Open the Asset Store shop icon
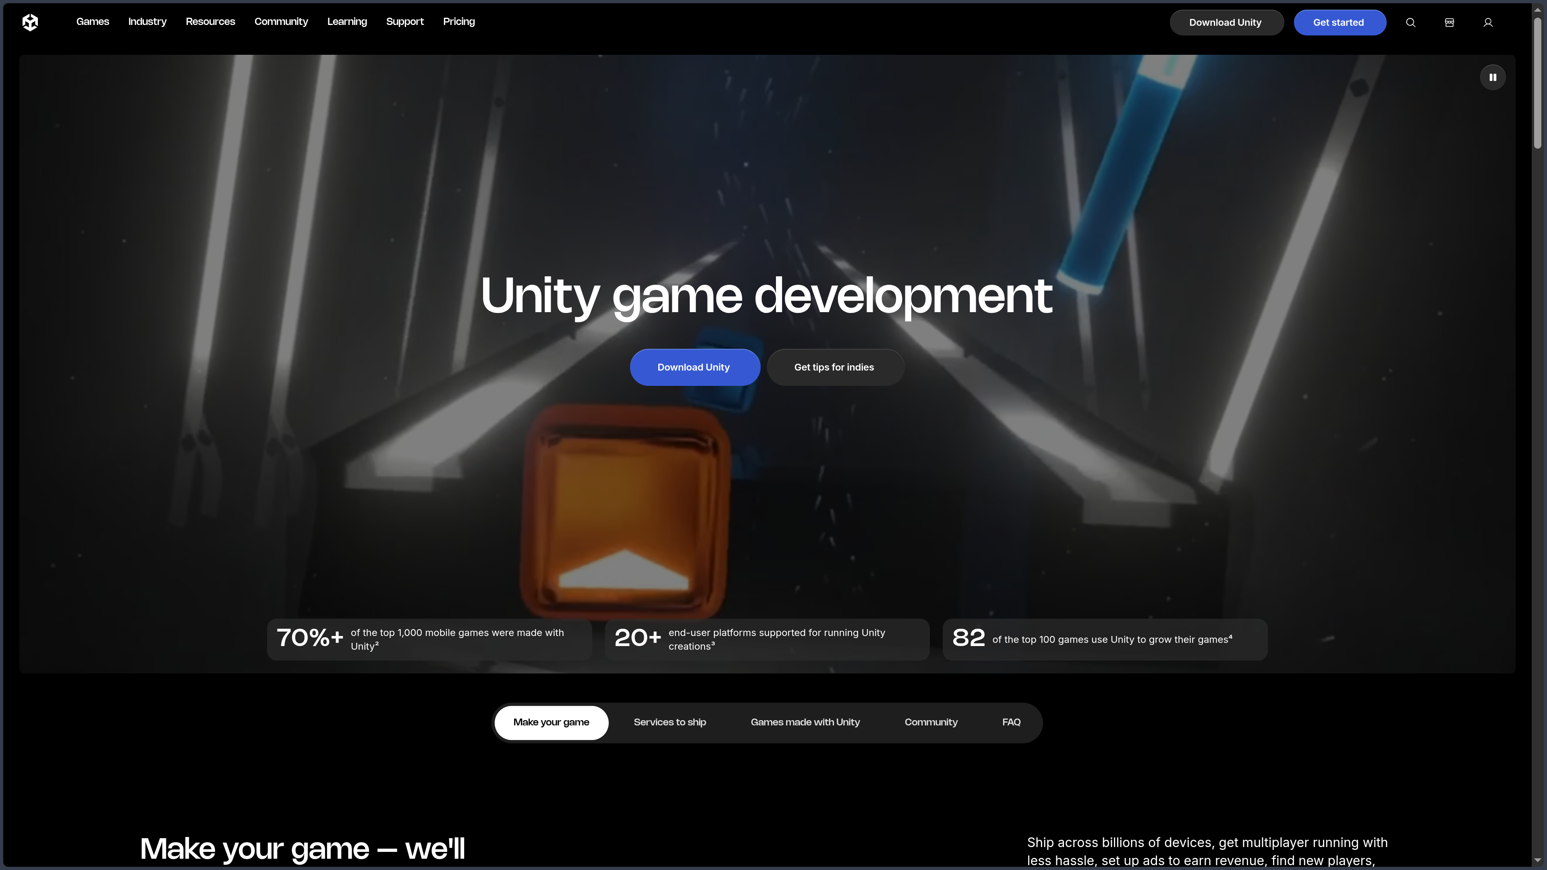Screen dimensions: 1547x870 tap(1449, 22)
